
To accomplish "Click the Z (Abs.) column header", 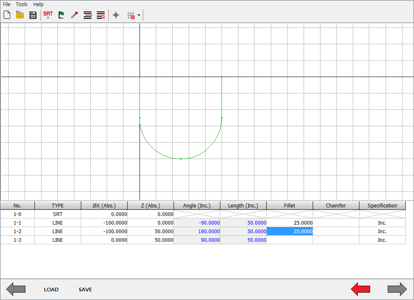I will pyautogui.click(x=151, y=206).
